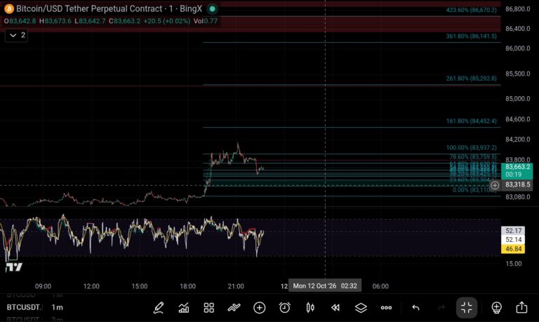Select the pencil drawing tool

pos(159,307)
